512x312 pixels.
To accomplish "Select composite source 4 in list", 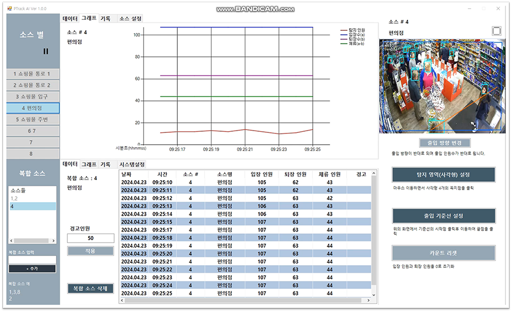I will click(x=32, y=206).
